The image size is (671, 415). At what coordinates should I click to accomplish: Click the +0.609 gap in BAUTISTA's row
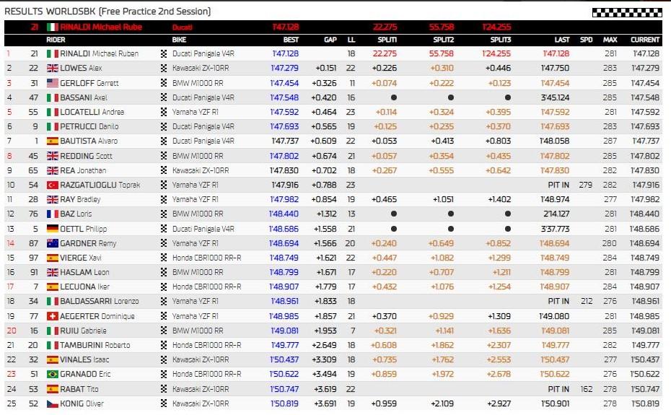323,141
